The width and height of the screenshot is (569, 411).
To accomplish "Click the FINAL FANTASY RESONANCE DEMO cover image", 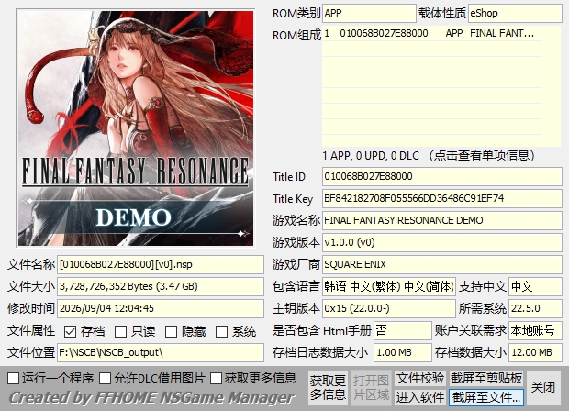I will tap(136, 128).
